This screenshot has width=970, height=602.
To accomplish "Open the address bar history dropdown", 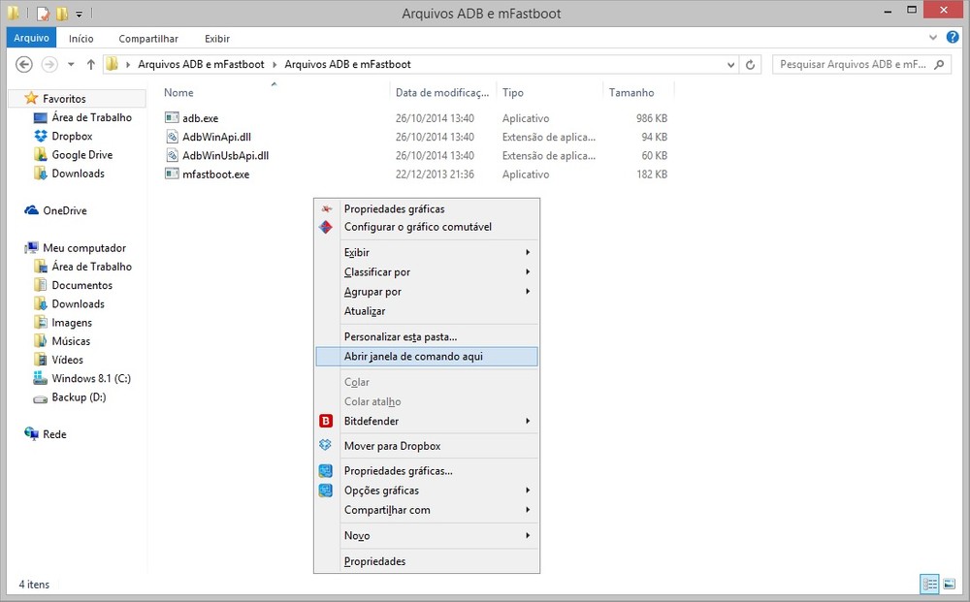I will (731, 65).
